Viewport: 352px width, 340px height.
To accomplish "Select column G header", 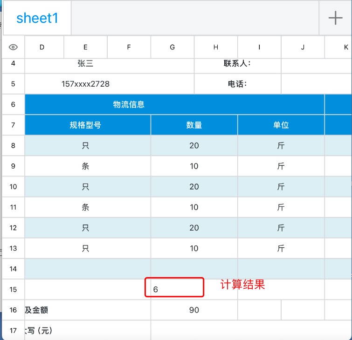I will (x=173, y=47).
